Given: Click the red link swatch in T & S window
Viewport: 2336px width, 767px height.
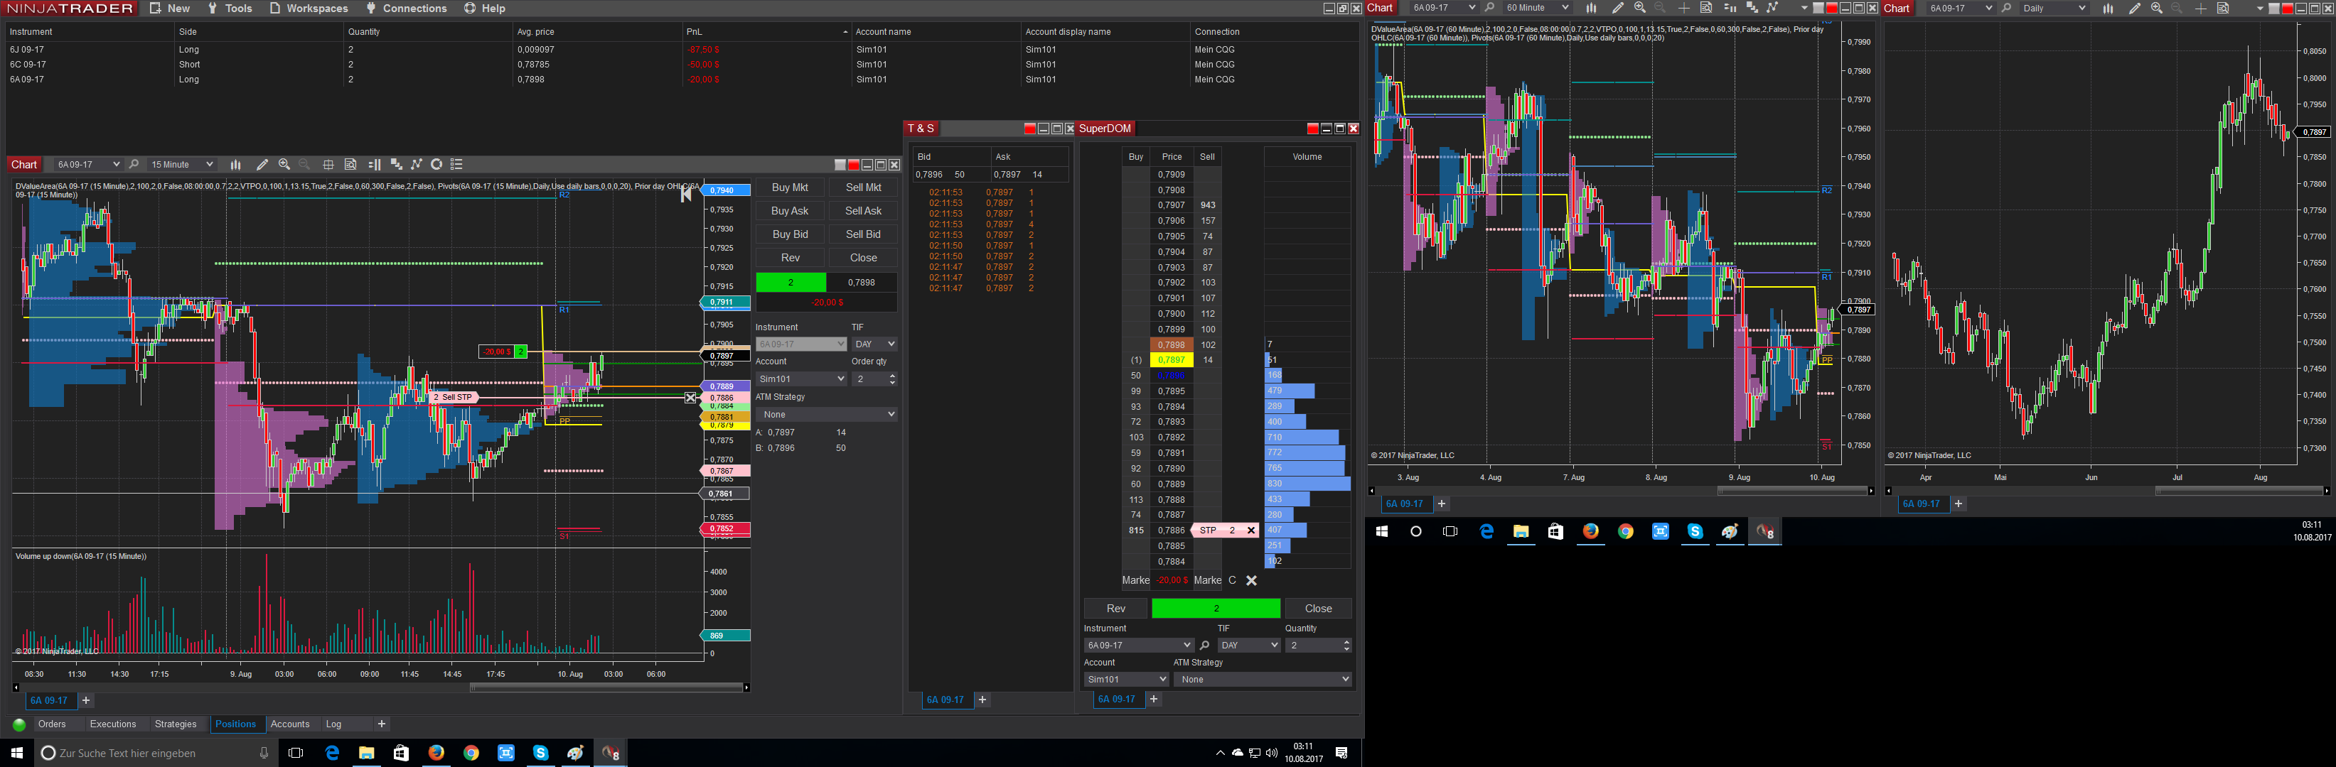Looking at the screenshot, I should 1029,129.
